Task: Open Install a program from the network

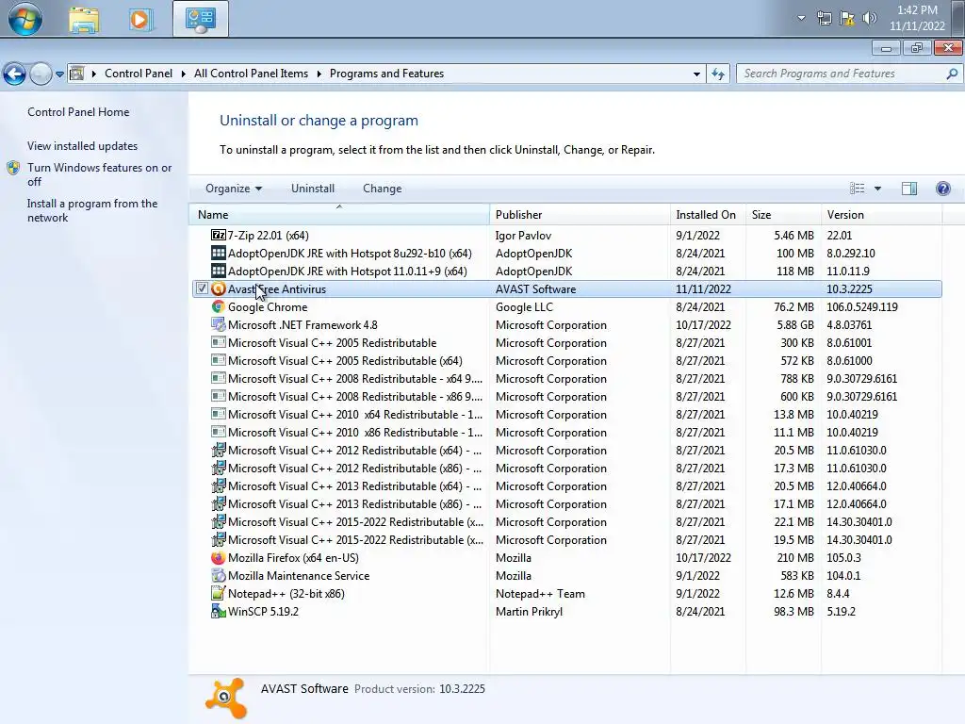Action: pos(92,210)
